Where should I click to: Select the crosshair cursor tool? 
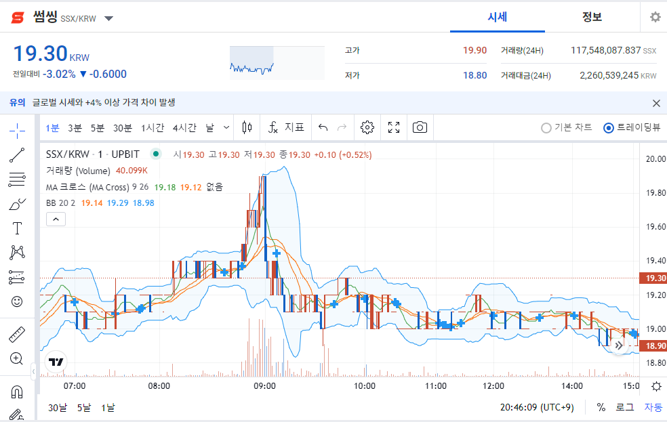(x=17, y=131)
